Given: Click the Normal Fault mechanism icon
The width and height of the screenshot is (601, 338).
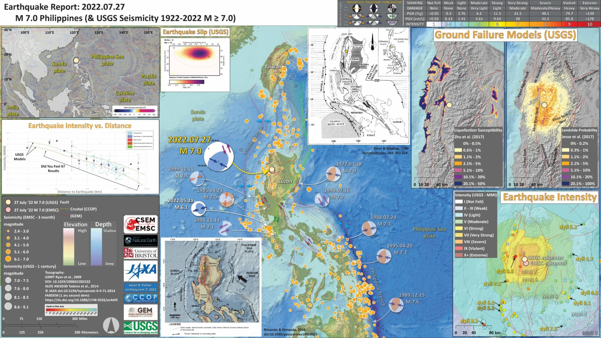Looking at the screenshot, I should click(356, 9).
